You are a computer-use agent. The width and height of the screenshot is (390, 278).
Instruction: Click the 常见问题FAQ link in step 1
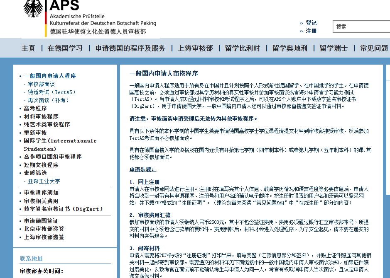point(270,203)
